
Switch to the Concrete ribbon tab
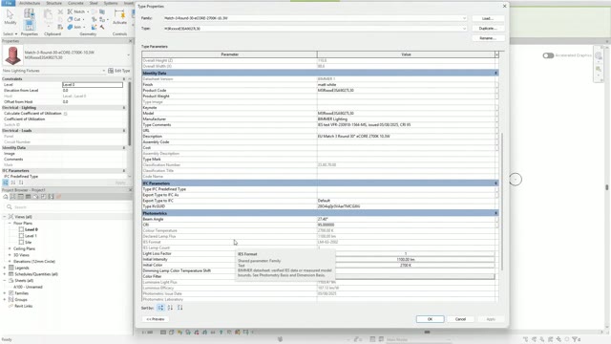pyautogui.click(x=75, y=3)
